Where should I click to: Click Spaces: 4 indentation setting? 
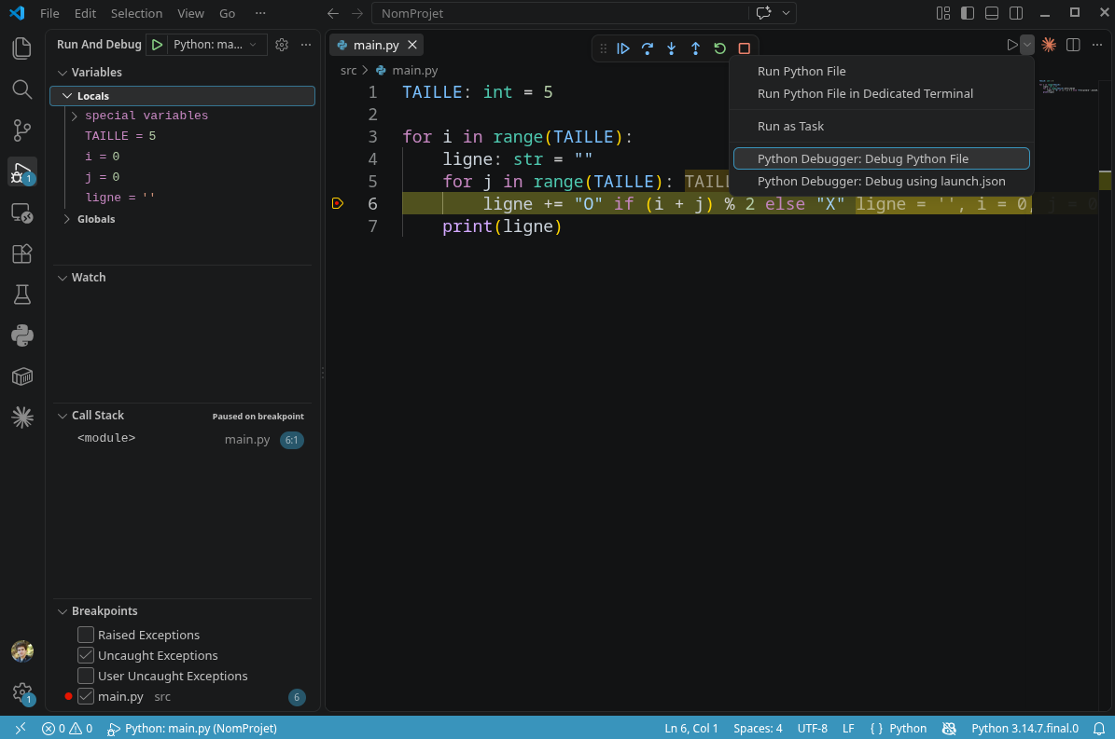[758, 729]
